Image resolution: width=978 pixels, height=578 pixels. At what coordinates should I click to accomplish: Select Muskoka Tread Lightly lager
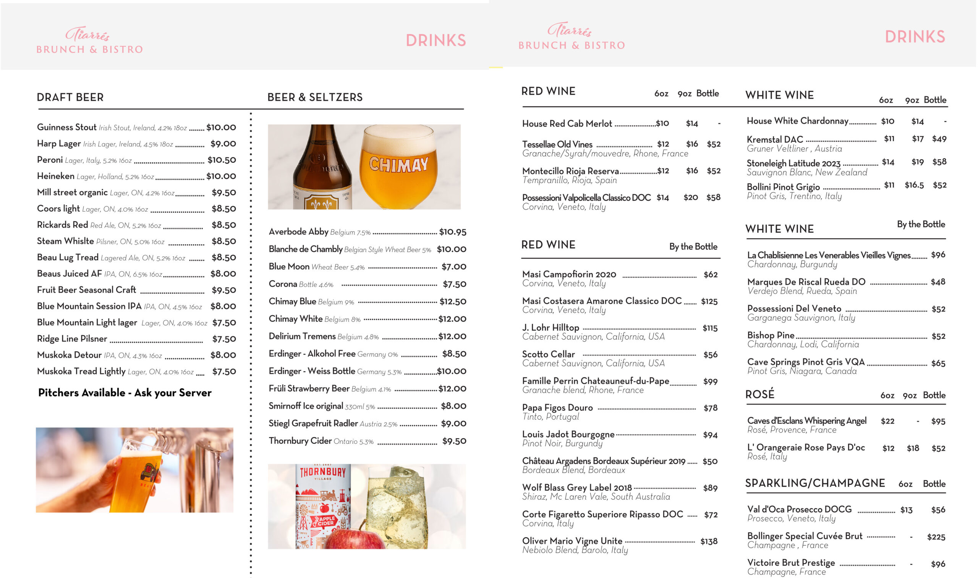tap(136, 372)
